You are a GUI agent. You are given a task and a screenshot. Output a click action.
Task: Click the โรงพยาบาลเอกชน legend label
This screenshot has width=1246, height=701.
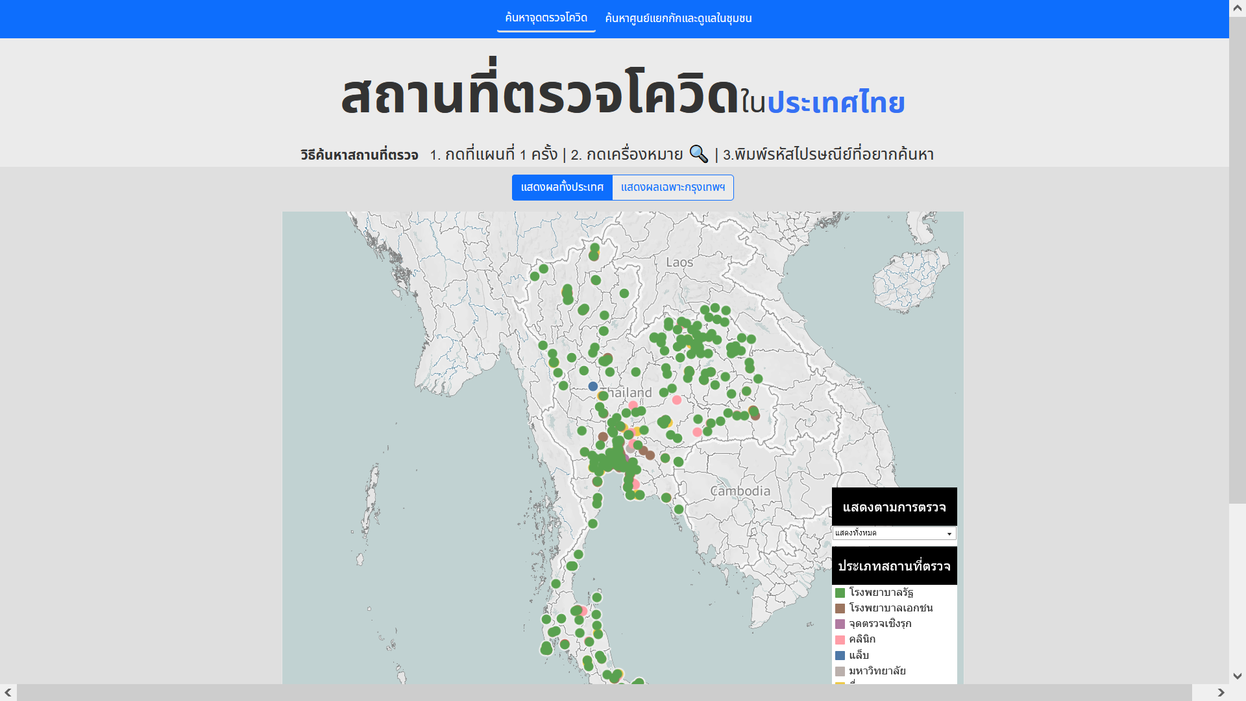891,608
